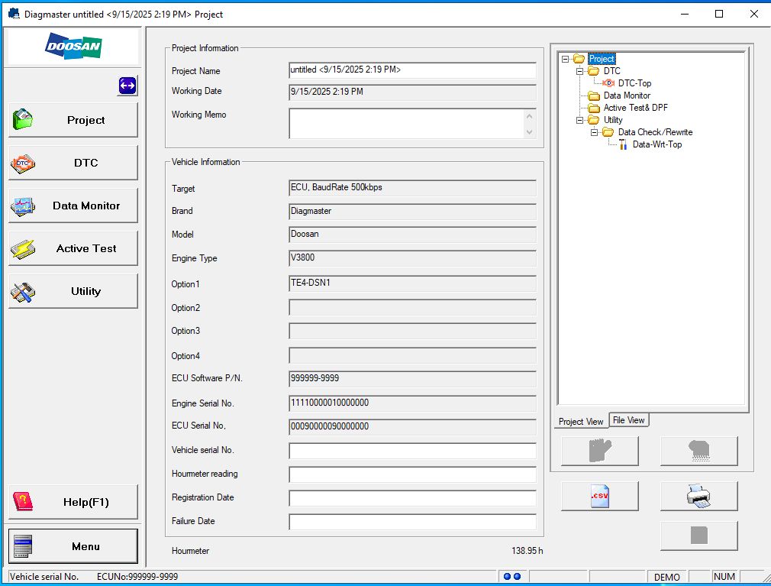
Task: Click the Menu button
Action: click(x=73, y=546)
